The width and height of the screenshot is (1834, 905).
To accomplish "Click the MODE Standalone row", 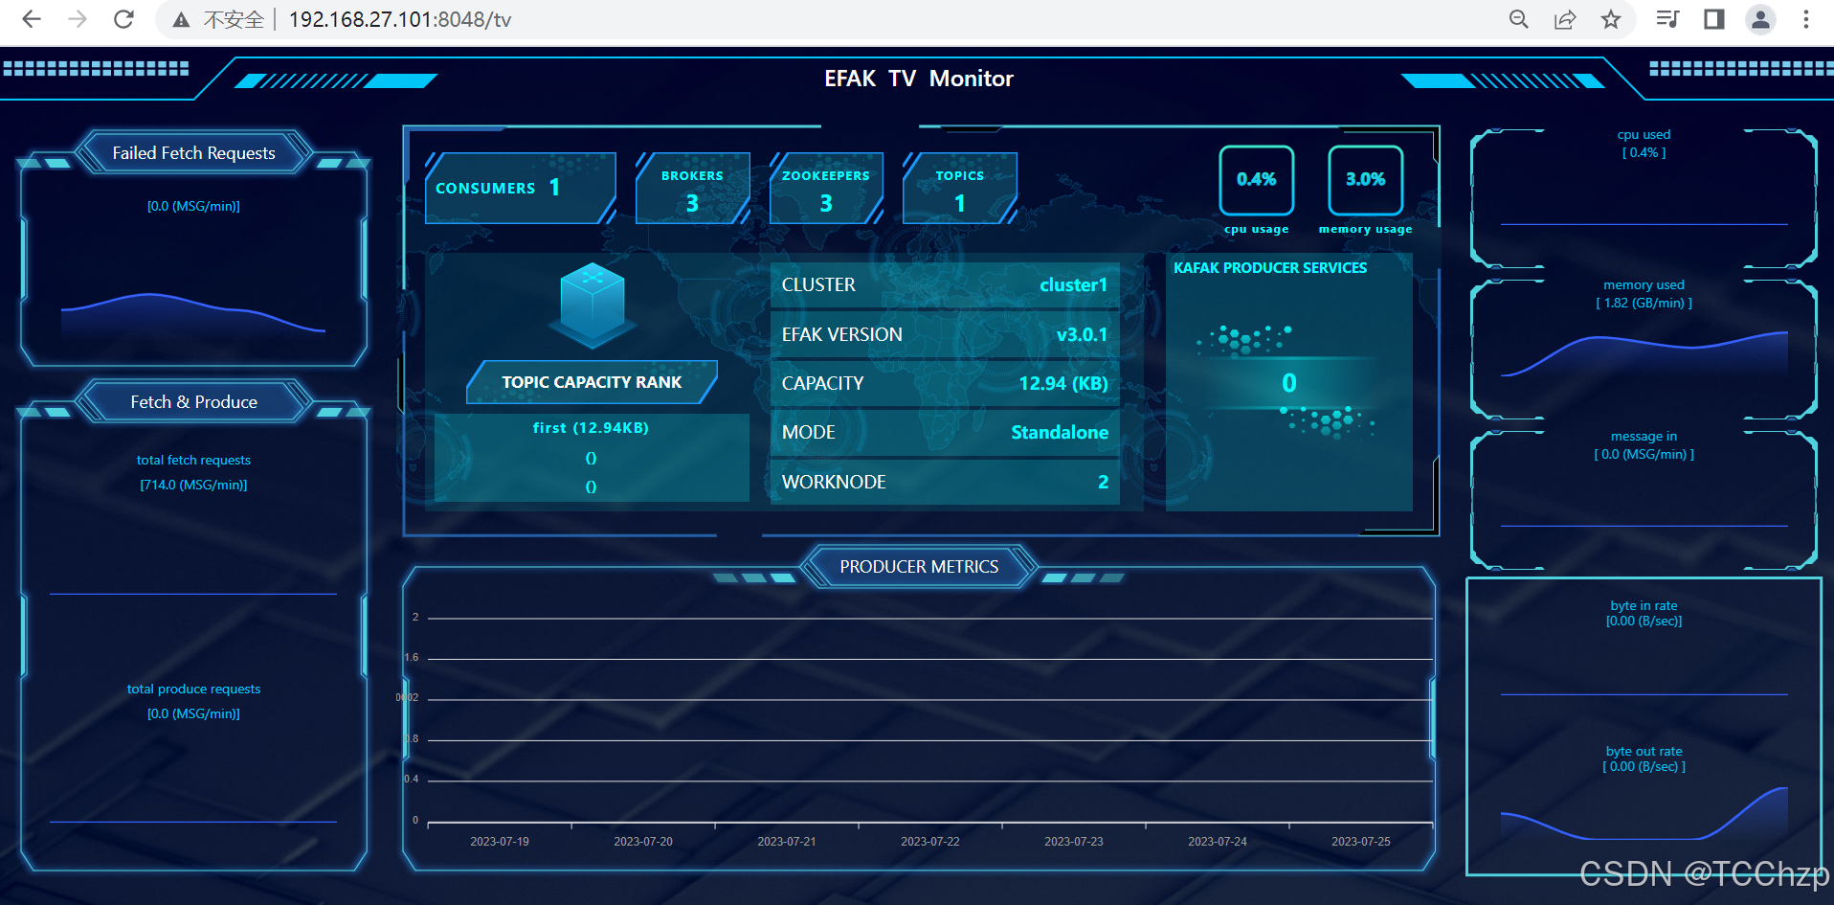I will (x=945, y=432).
